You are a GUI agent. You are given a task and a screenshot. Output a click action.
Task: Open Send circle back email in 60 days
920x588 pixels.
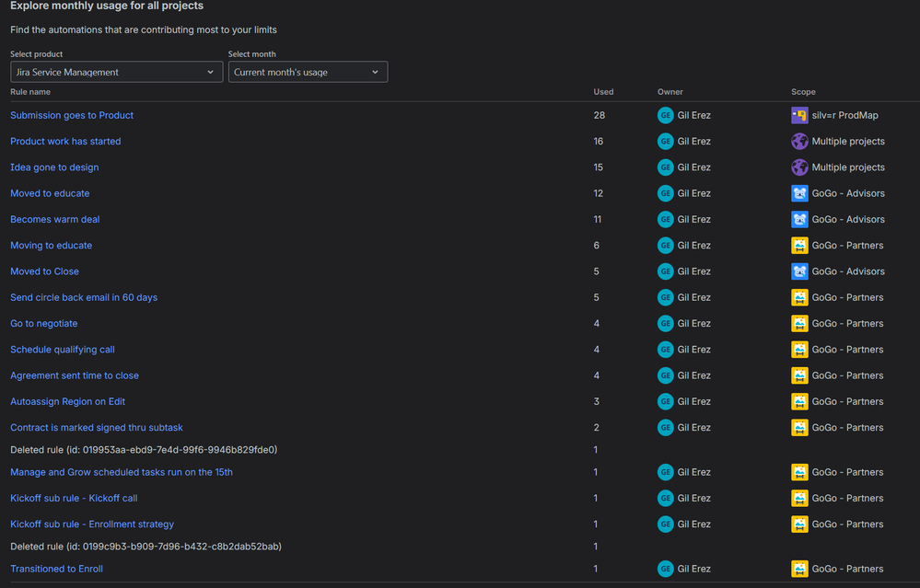(x=84, y=297)
